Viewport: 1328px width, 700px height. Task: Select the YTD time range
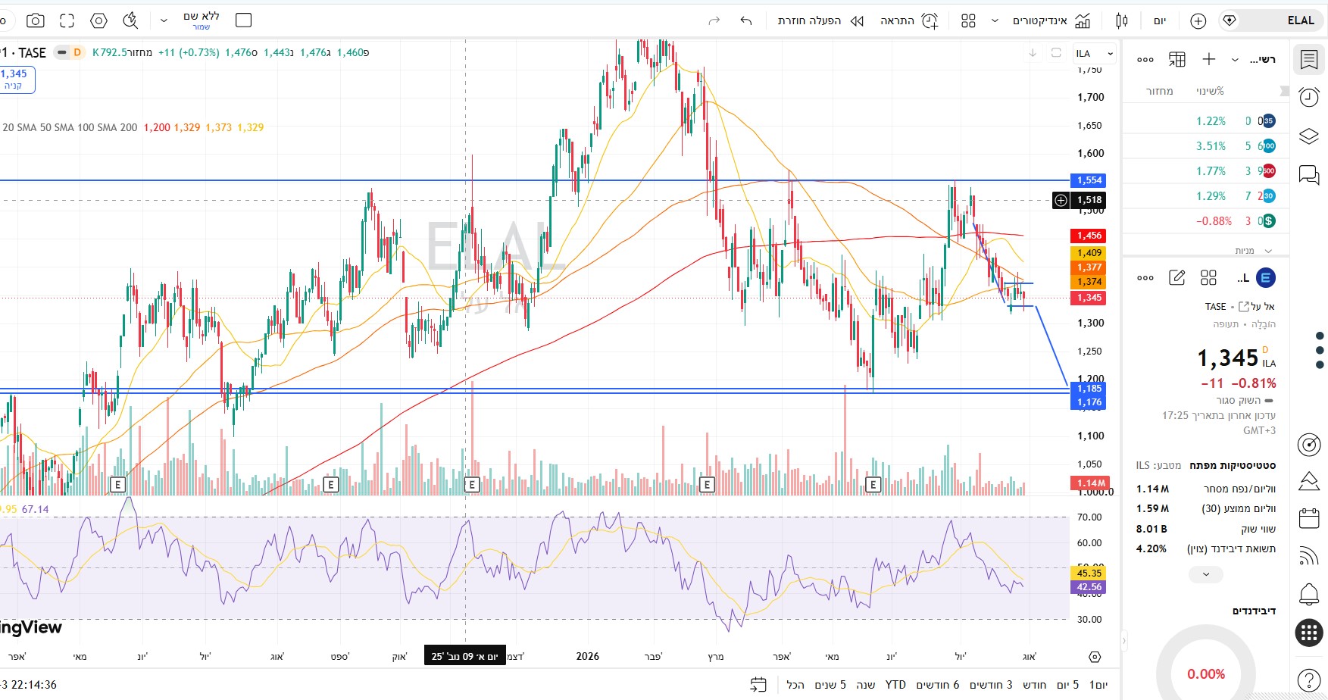coord(895,685)
